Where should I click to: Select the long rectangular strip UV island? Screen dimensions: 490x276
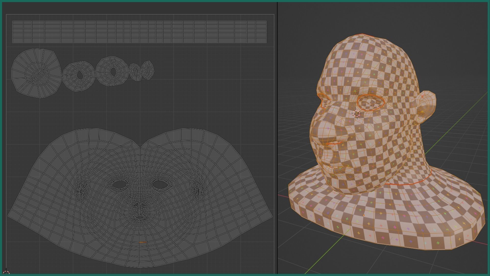pyautogui.click(x=139, y=32)
